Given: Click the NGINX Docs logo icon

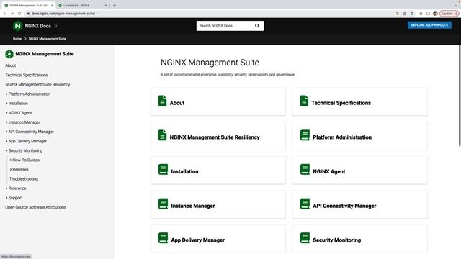Looking at the screenshot, I should (17, 26).
